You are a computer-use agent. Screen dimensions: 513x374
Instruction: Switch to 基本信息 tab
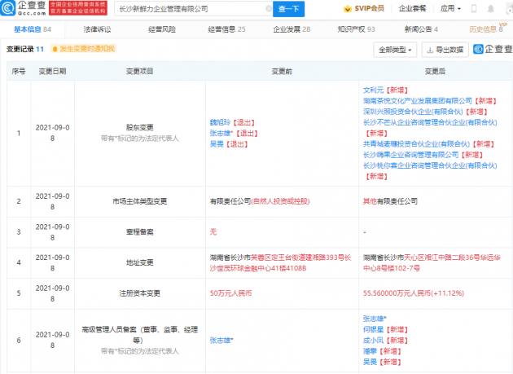[x=33, y=29]
